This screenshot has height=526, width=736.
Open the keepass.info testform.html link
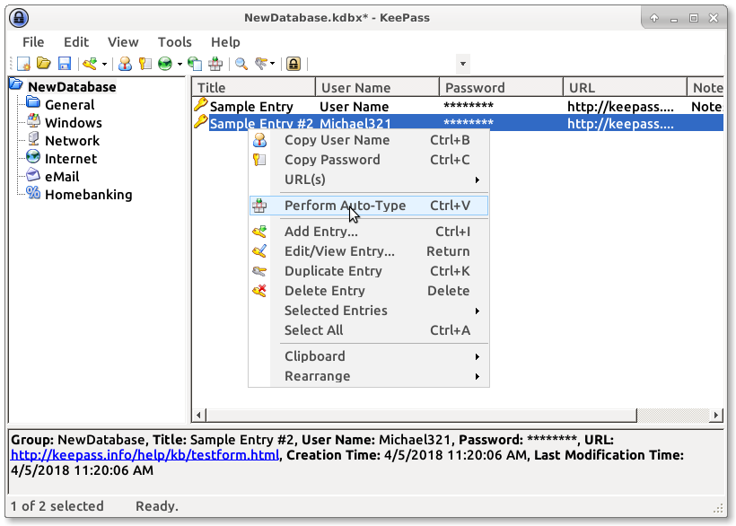(145, 455)
